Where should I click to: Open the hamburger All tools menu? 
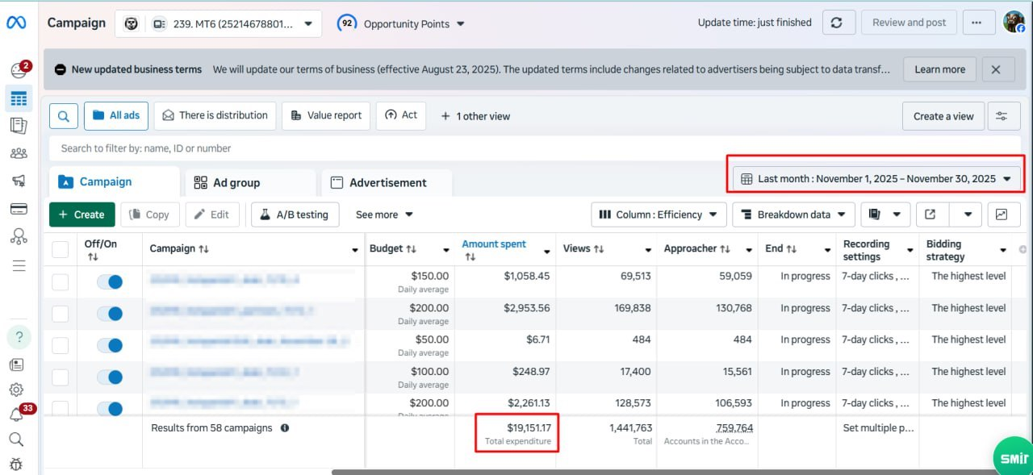(18, 265)
